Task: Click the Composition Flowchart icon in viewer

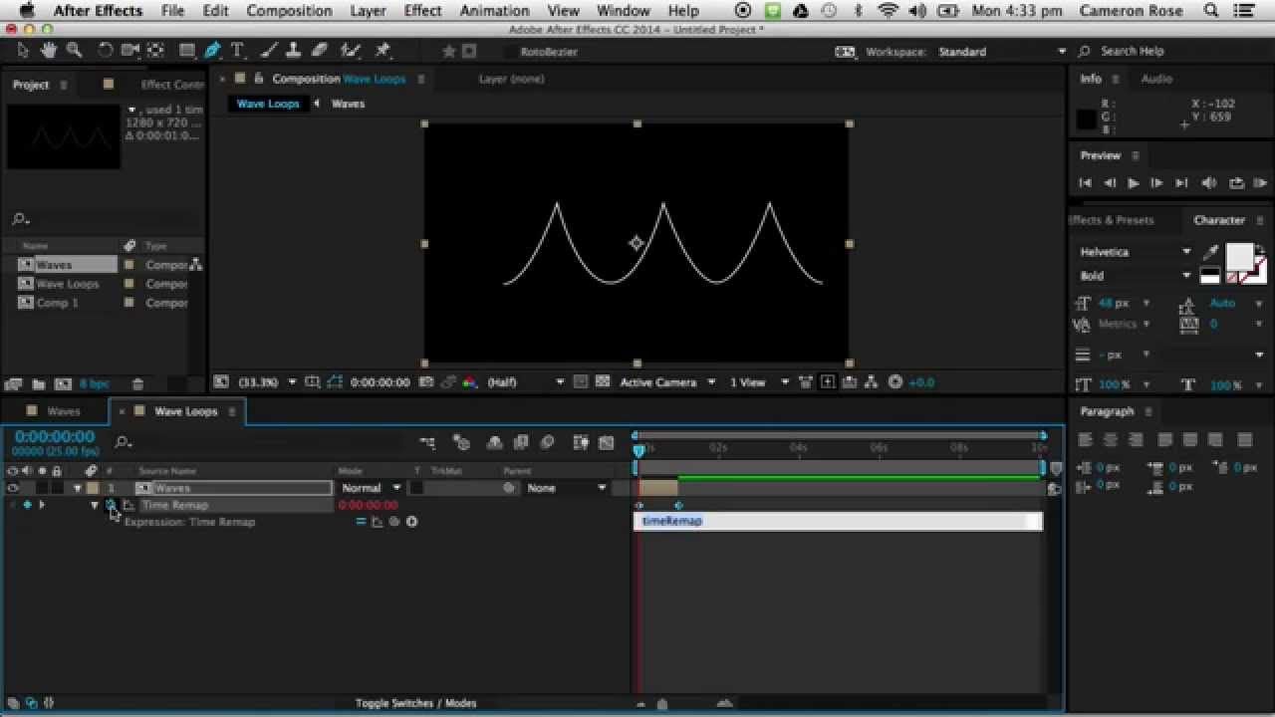Action: coord(872,382)
